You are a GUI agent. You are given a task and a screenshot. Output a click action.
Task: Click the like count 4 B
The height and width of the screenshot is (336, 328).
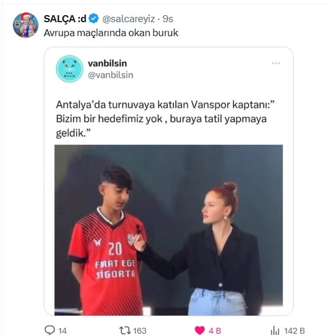pyautogui.click(x=215, y=331)
